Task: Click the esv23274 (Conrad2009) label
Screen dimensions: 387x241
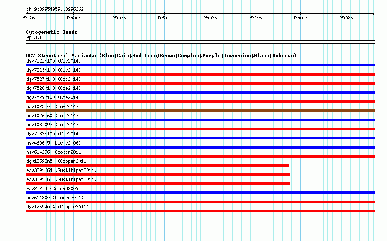Action: coord(53,188)
